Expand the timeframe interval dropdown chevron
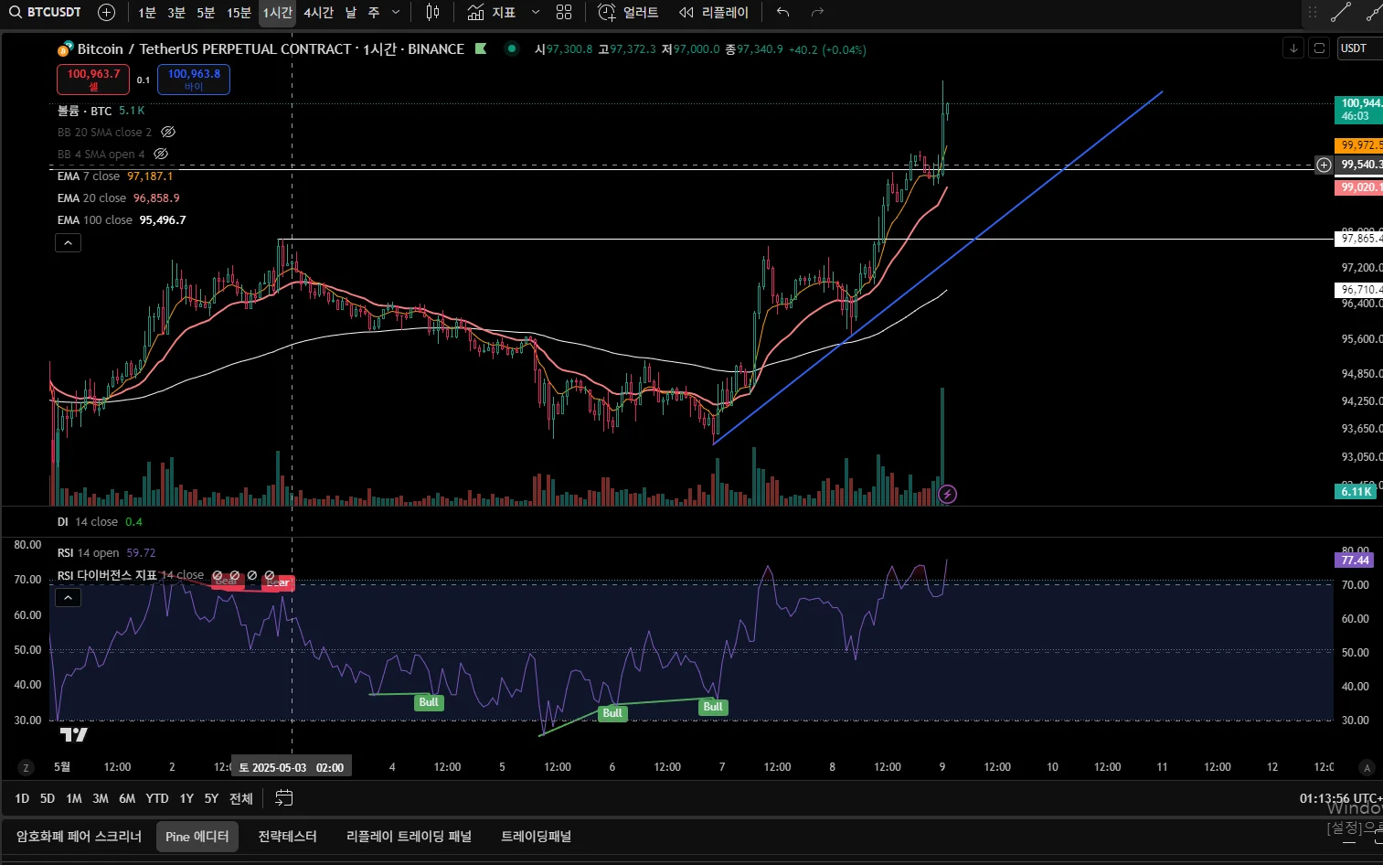This screenshot has width=1383, height=865. pos(396,12)
